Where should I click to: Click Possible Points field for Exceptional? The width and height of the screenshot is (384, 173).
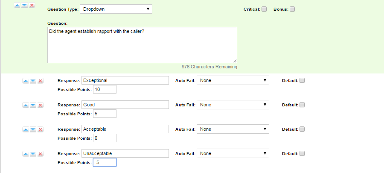pos(104,89)
